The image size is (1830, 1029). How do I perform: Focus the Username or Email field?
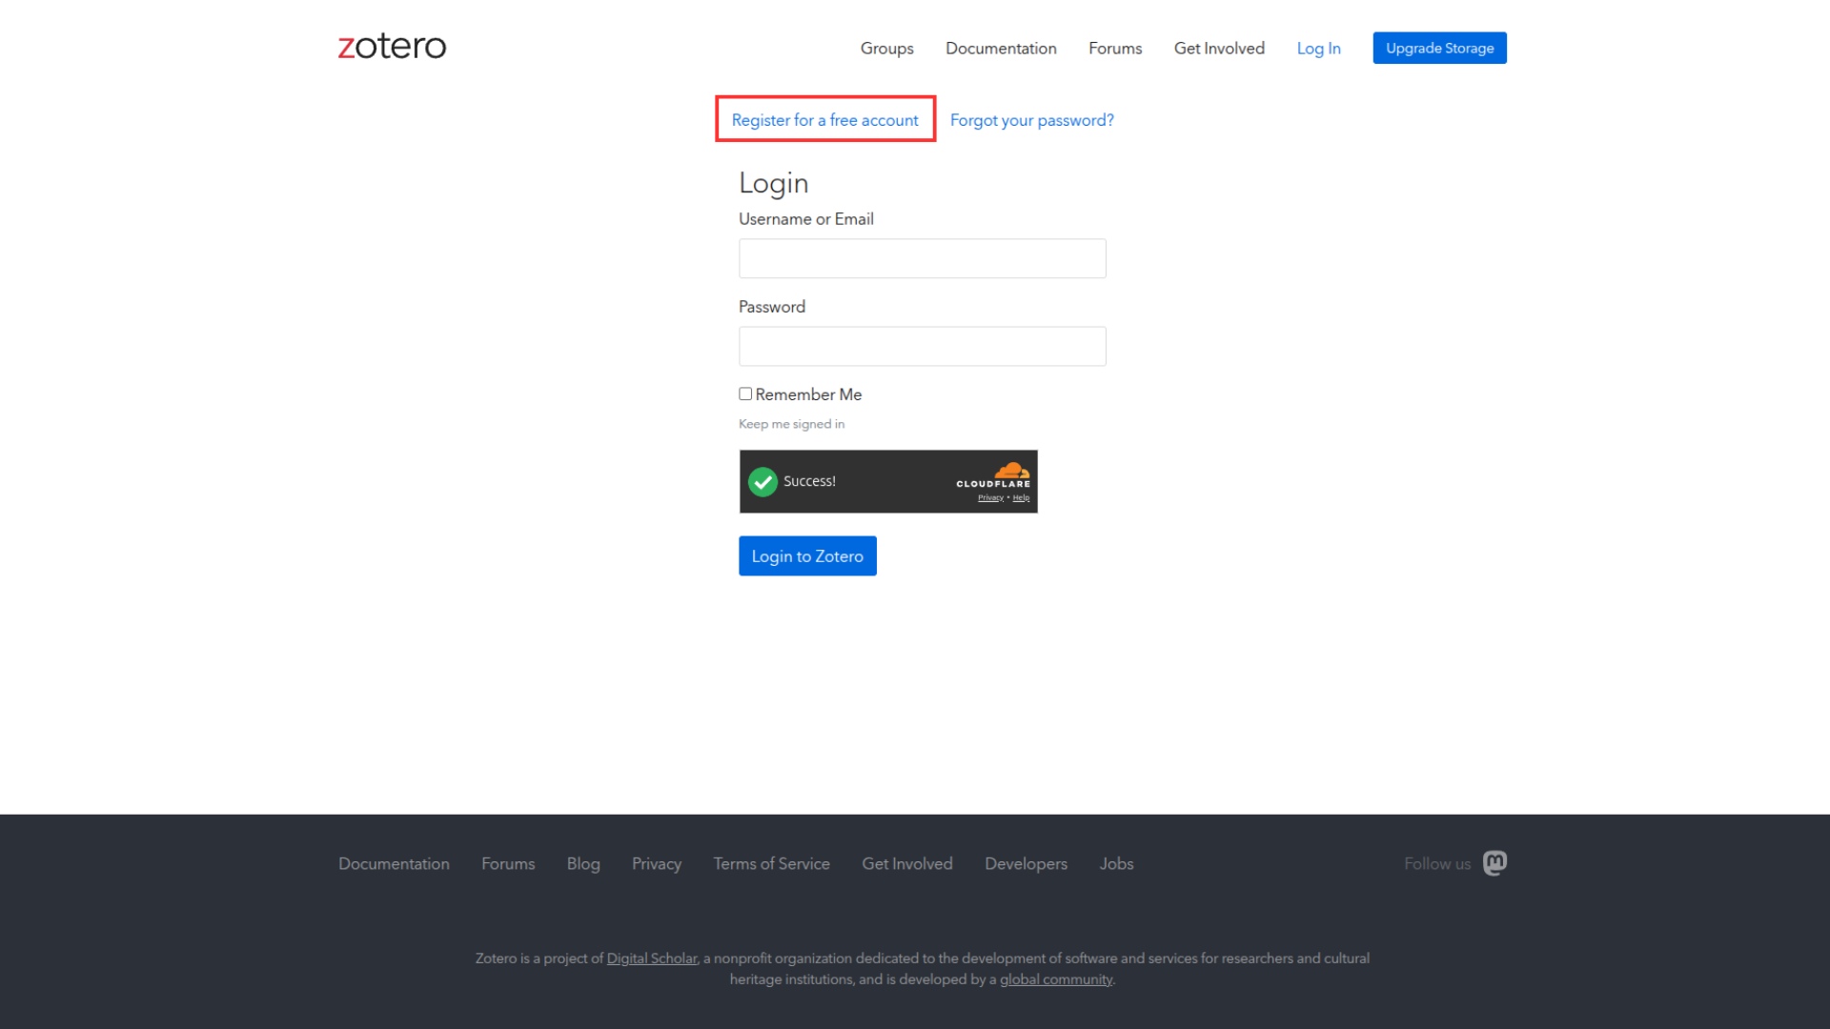click(922, 258)
